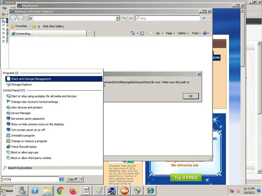Open the Tools dropdown menu
Viewport: 262px width, 196px height.
pos(196,33)
